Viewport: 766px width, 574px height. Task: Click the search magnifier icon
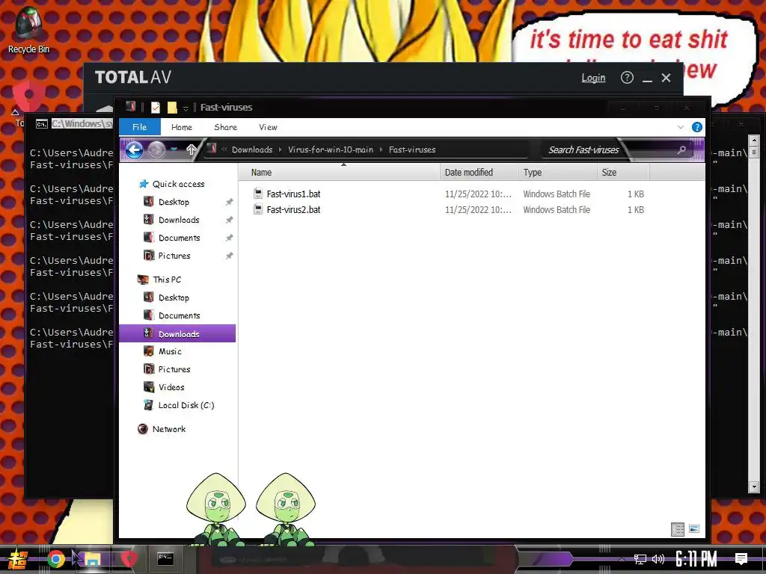click(682, 149)
